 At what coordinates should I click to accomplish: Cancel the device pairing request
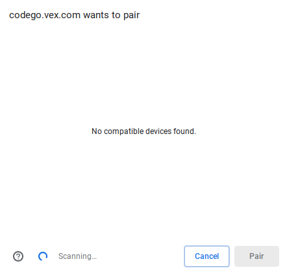point(206,256)
